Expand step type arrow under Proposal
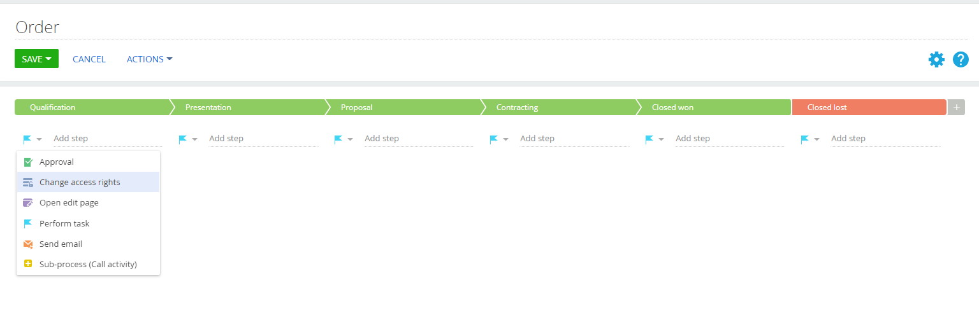This screenshot has height=320, width=979. tap(350, 139)
